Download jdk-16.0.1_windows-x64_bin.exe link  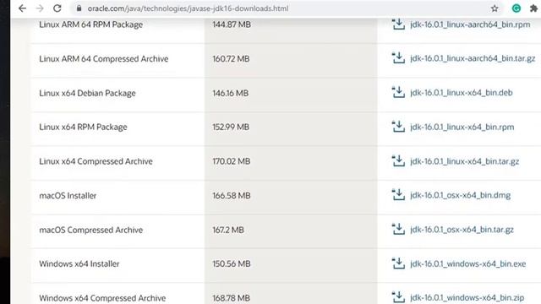[x=467, y=263]
